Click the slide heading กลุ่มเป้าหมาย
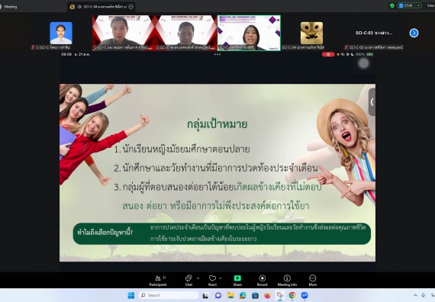 (x=217, y=124)
